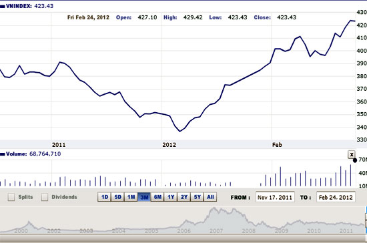
Task: Click the 2012 x-axis label
Action: (169, 145)
